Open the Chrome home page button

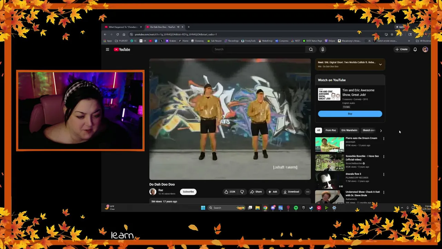tap(124, 34)
